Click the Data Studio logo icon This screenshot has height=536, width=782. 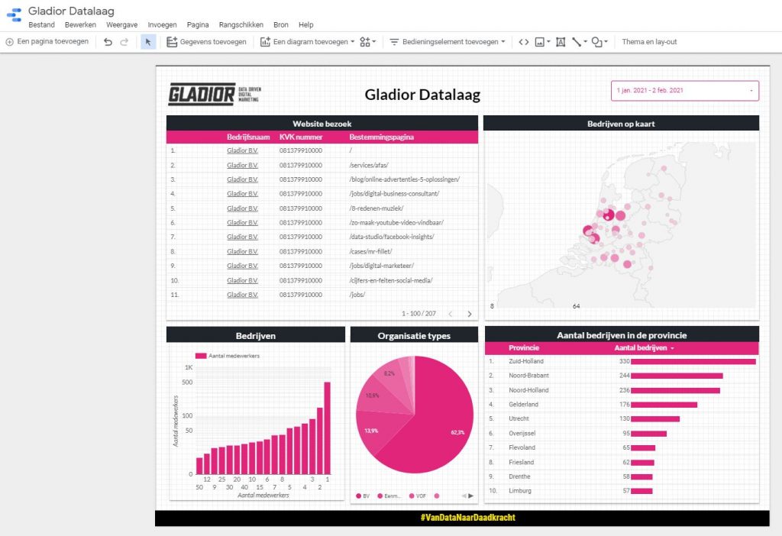14,15
